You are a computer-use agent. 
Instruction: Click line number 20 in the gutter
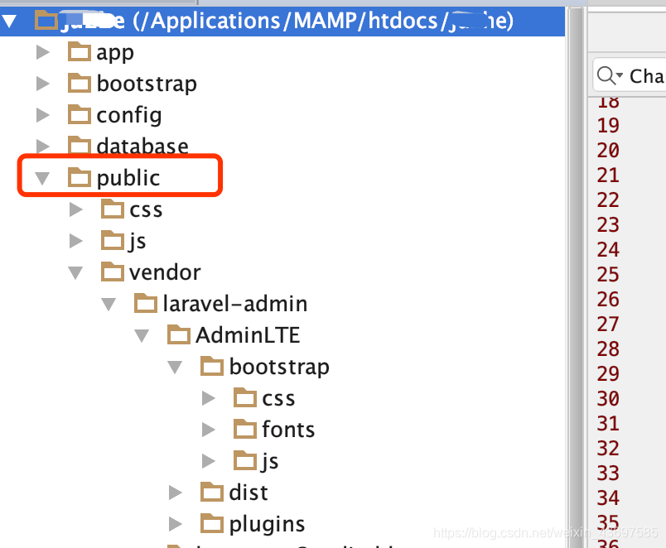(x=608, y=151)
